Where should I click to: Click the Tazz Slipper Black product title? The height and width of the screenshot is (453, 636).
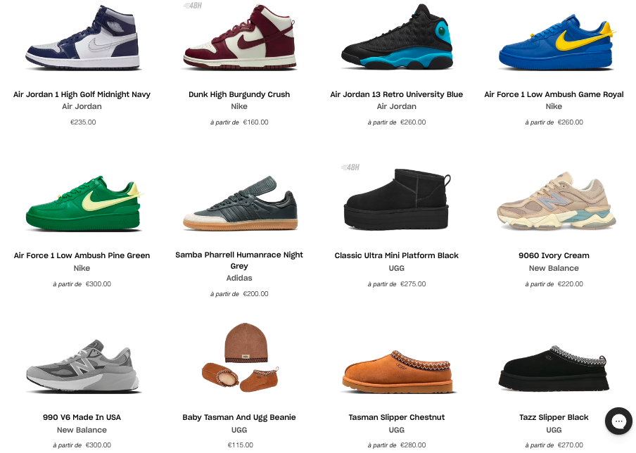554,417
